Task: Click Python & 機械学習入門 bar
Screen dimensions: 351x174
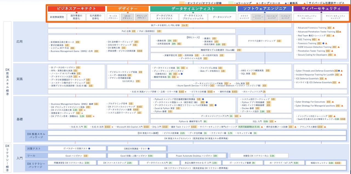Action: tap(194, 121)
